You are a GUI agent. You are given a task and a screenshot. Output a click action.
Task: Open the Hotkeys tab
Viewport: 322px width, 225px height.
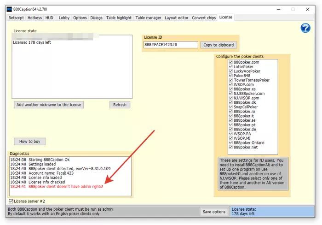(x=34, y=18)
